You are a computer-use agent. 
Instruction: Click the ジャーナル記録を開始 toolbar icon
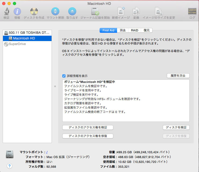pos(95,12)
